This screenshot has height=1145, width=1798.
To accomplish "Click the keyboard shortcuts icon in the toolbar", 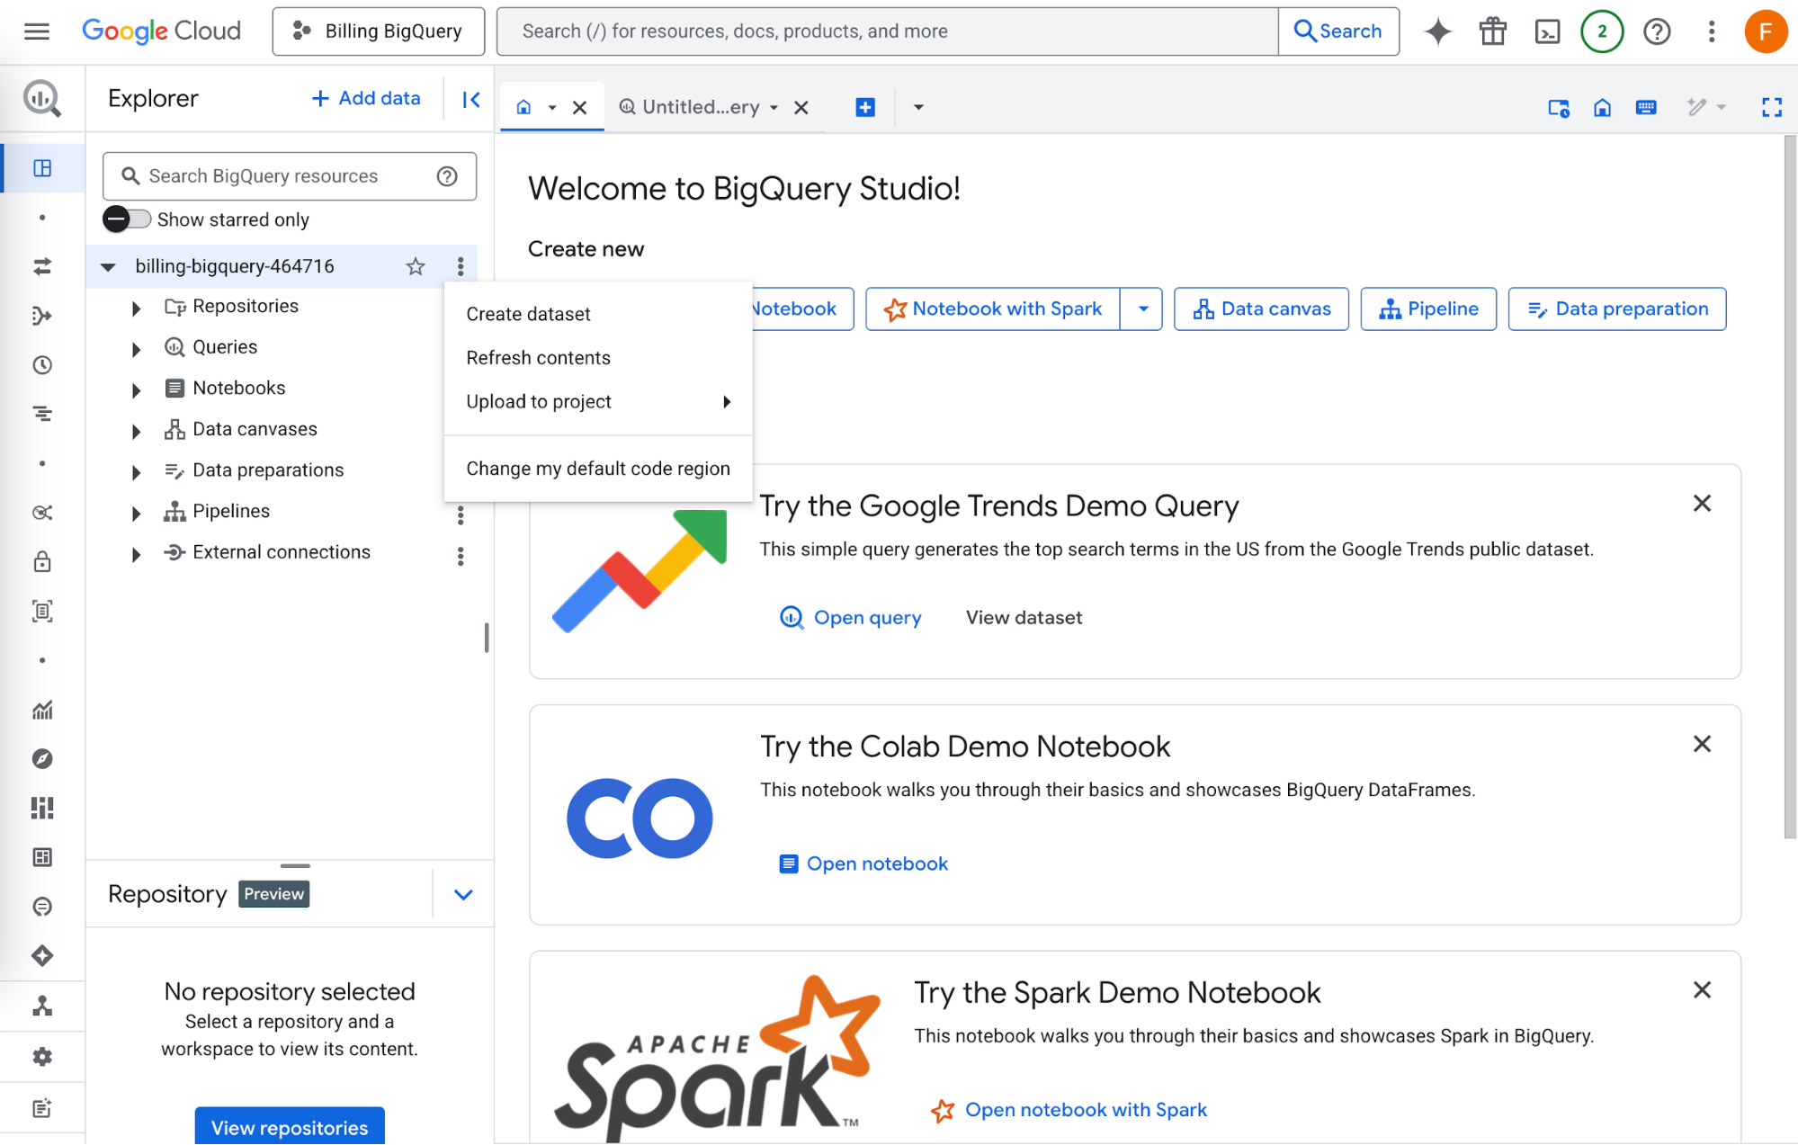I will pyautogui.click(x=1646, y=108).
